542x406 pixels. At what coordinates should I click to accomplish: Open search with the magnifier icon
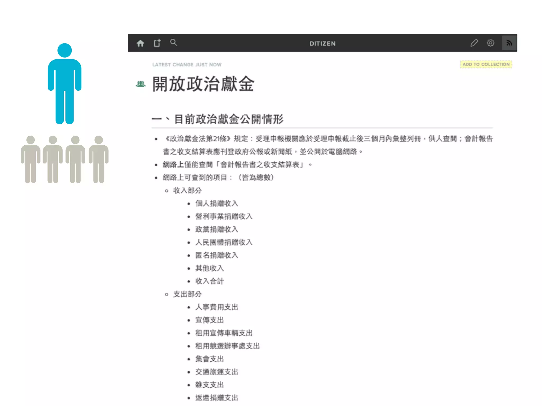click(x=173, y=43)
